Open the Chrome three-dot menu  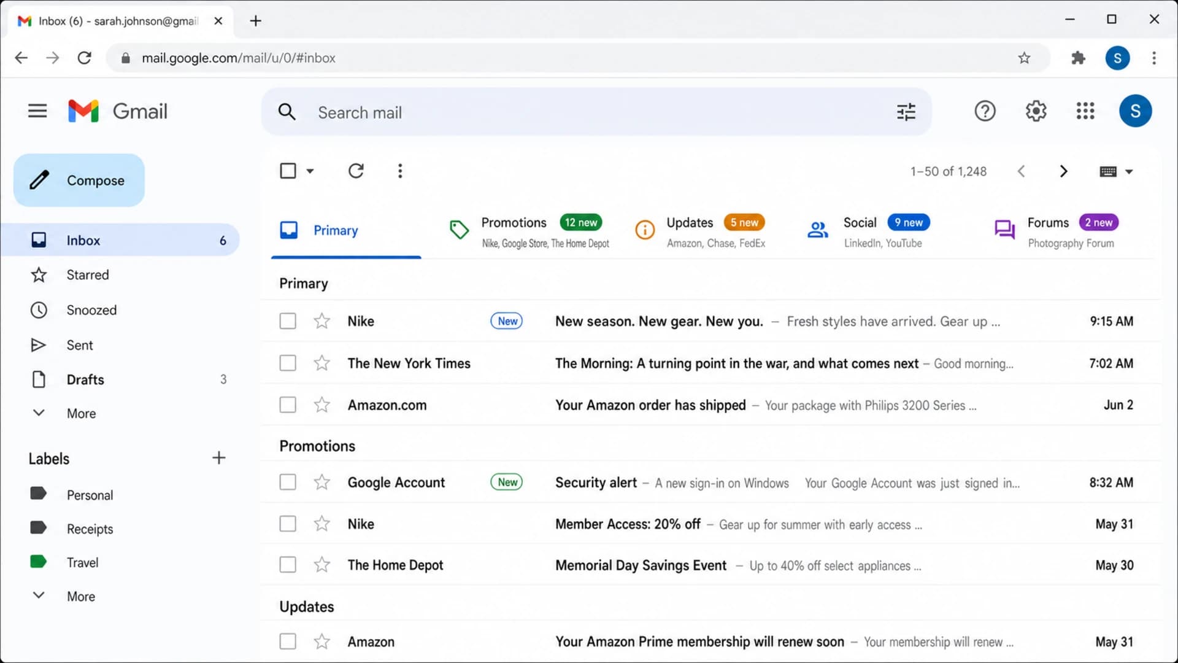tap(1154, 58)
